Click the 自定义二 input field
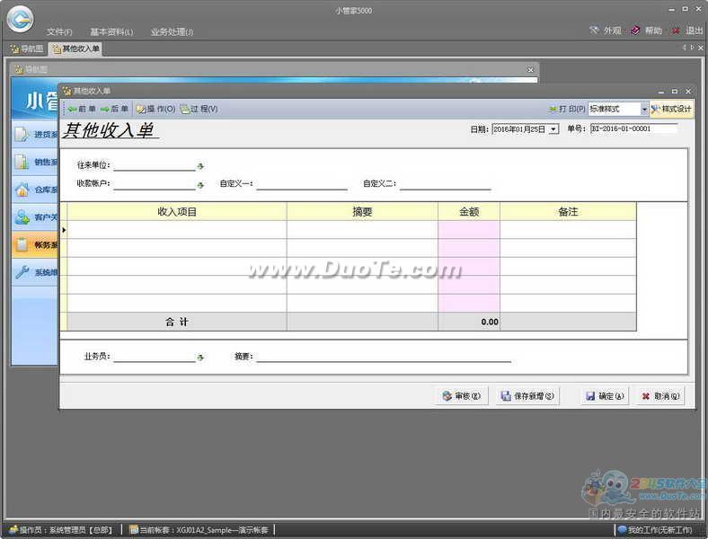This screenshot has height=539, width=708. pos(446,184)
